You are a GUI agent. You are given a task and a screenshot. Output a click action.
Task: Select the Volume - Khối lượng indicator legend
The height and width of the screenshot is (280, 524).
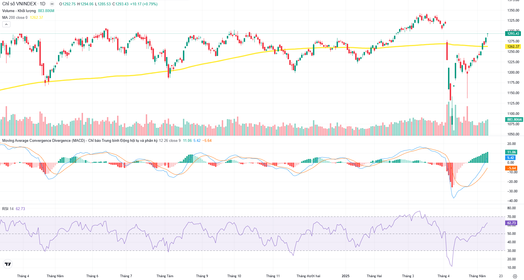click(19, 11)
